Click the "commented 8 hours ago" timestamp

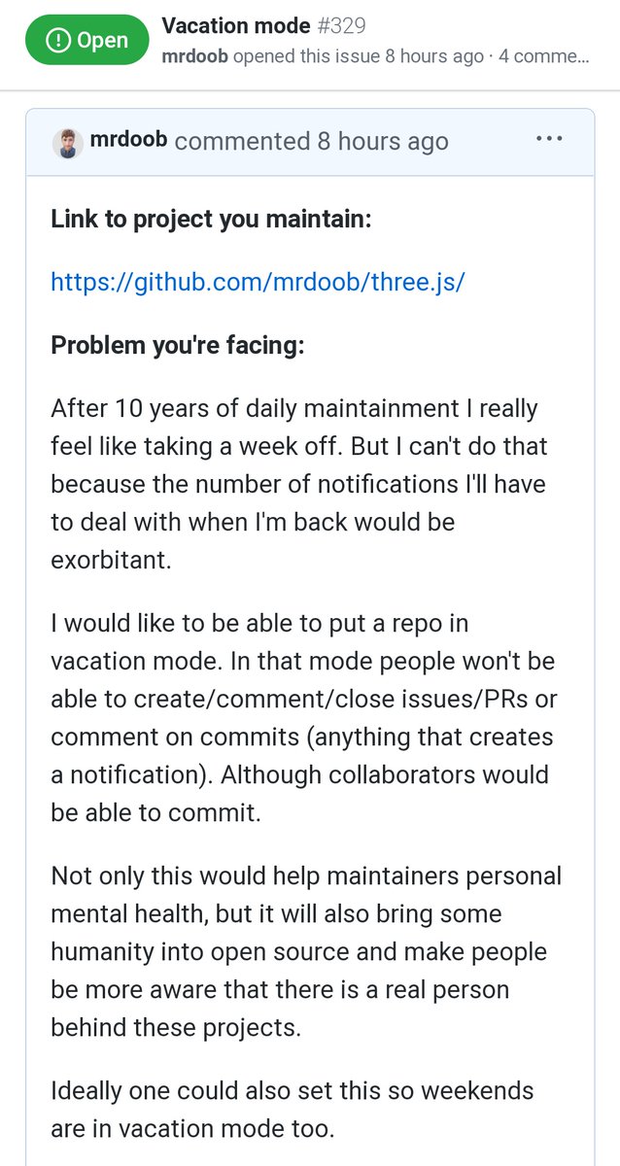click(311, 142)
